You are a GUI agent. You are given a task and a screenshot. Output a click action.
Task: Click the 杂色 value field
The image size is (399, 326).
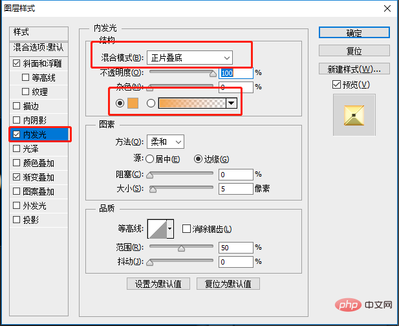236,87
